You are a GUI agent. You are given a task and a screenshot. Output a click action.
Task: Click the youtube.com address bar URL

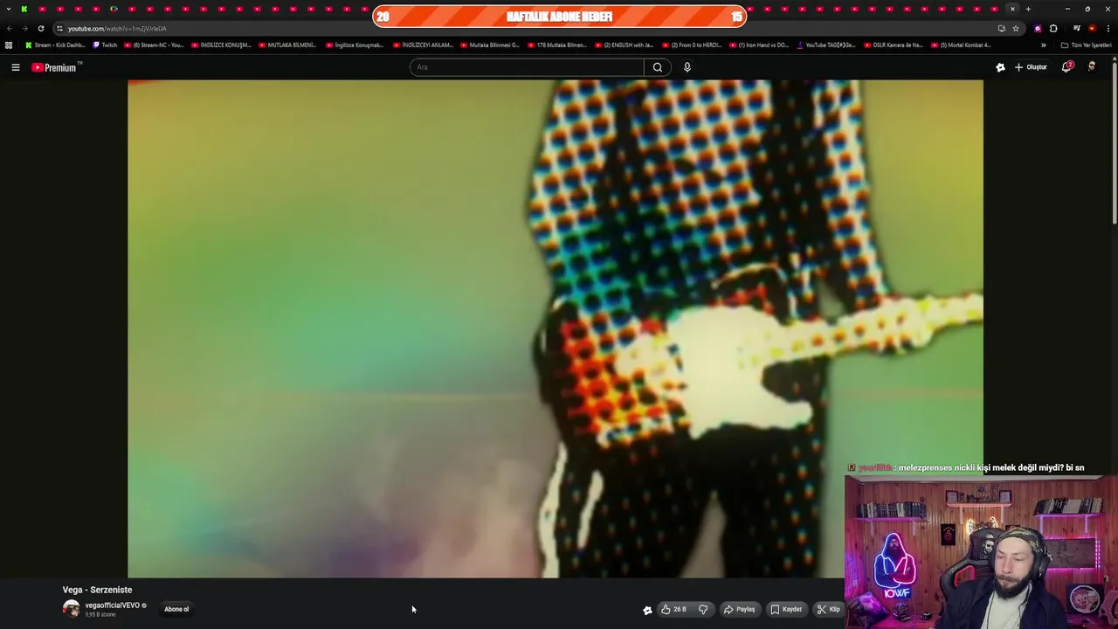tap(117, 29)
